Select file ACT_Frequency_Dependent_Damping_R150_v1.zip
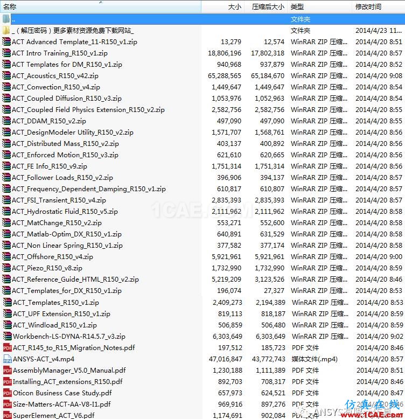This screenshot has width=405, height=419. pyautogui.click(x=89, y=189)
